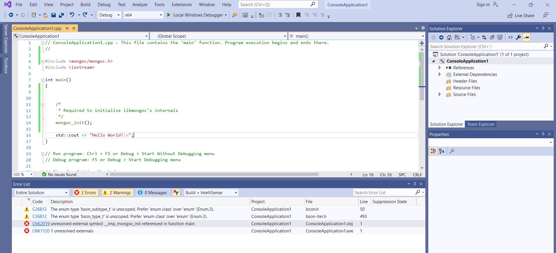Screen dimensions: 556x253
Task: Click the editor's horizontal scrollbar
Action: pos(214,174)
